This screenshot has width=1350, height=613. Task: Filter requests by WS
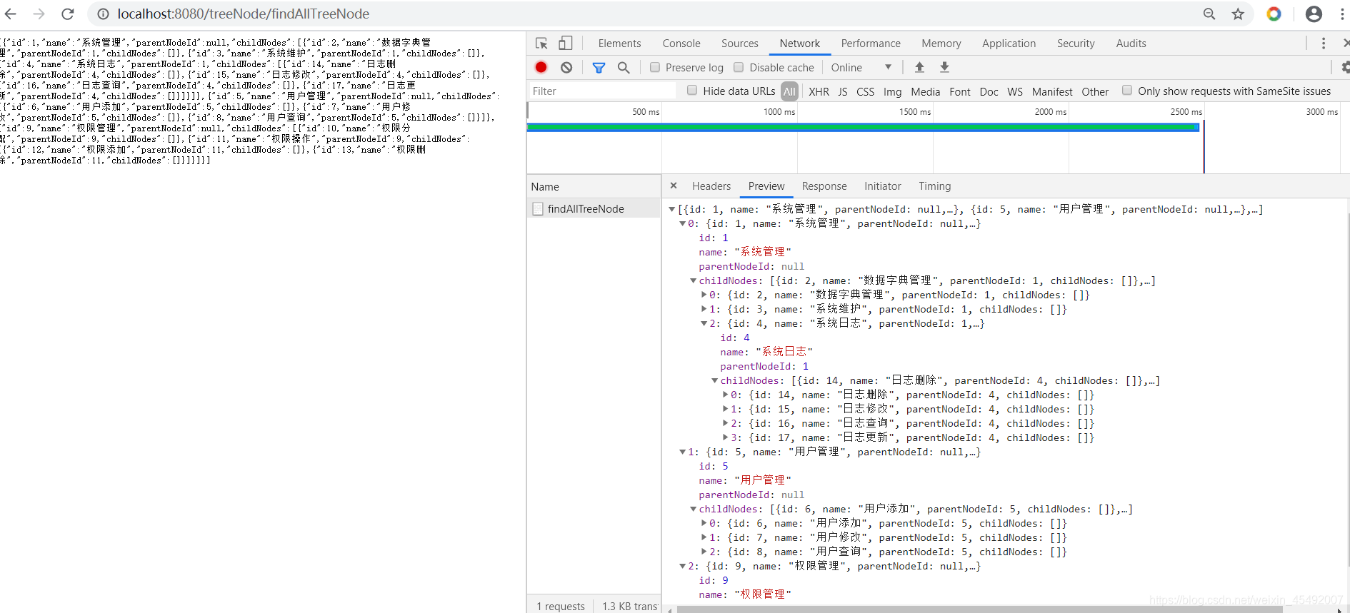(1015, 91)
